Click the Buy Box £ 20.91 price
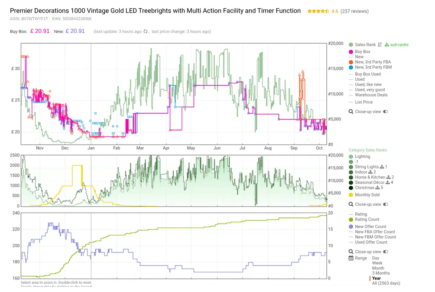This screenshot has height=292, width=435. [x=40, y=31]
